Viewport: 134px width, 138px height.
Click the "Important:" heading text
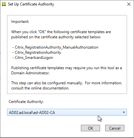[20, 22]
